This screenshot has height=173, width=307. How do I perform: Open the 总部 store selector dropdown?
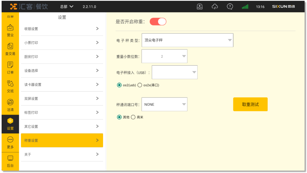(67, 7)
